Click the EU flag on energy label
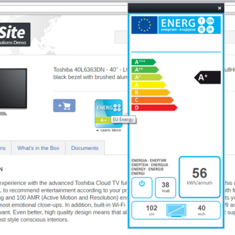 click(144, 25)
